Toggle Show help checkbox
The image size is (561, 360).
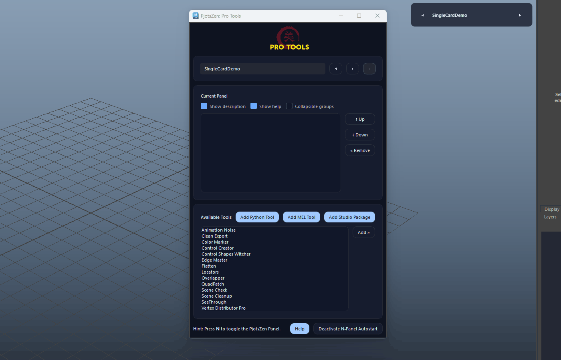(x=254, y=106)
